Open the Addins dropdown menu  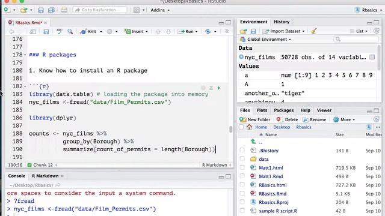coord(160,10)
